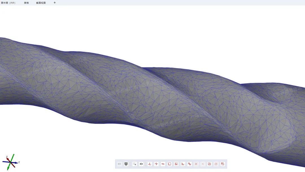Click the XYZ axis orientation triad
Image resolution: width=305 pixels, height=172 pixels.
click(x=10, y=162)
